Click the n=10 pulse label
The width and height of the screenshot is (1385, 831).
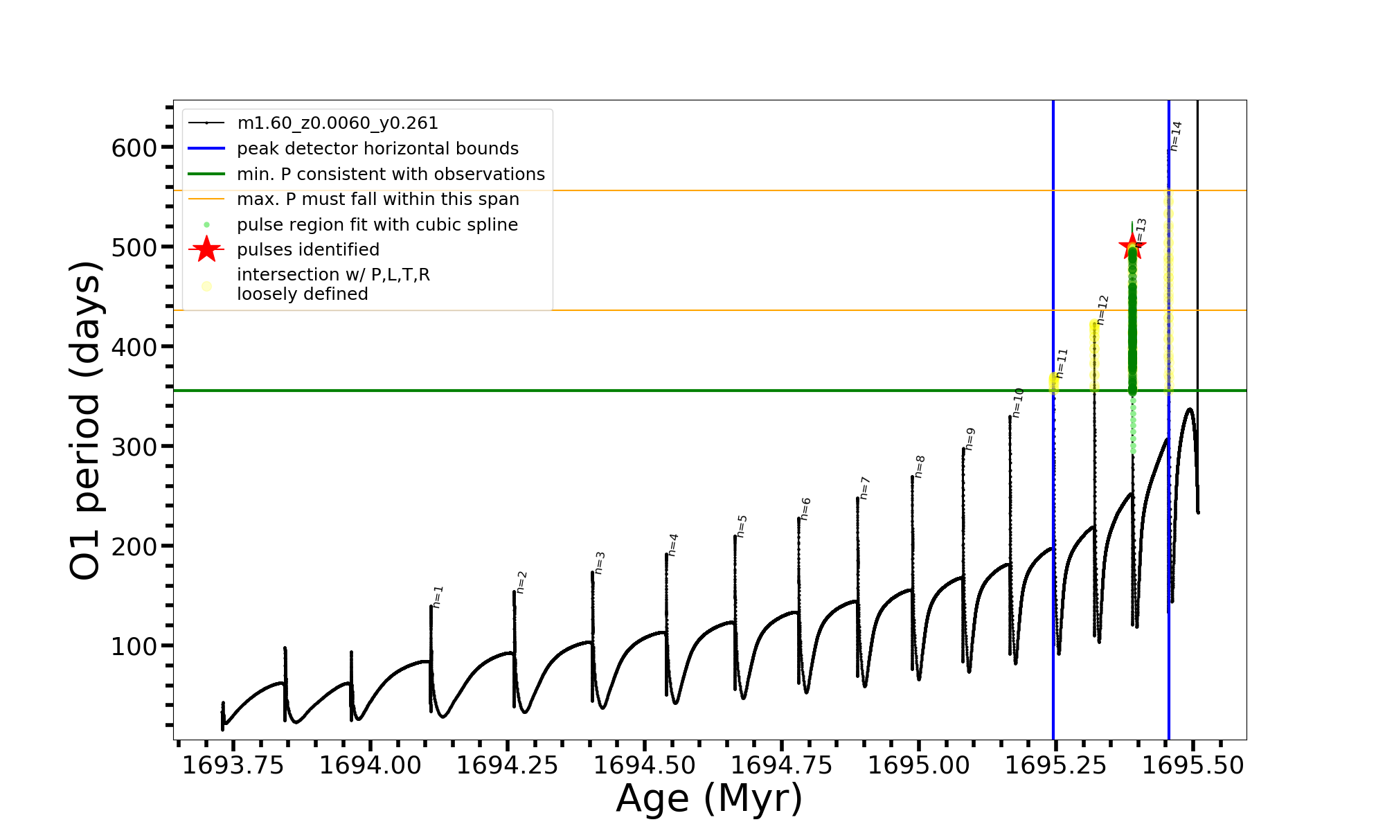(1018, 402)
